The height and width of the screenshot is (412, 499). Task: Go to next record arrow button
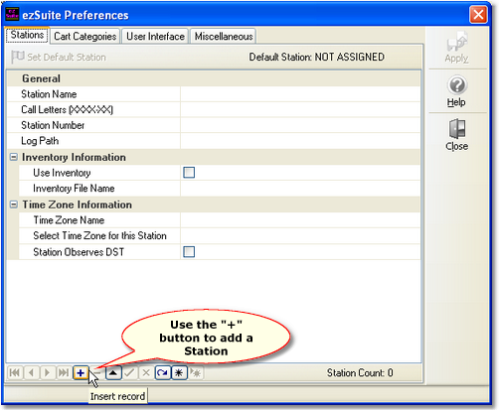[x=48, y=373]
